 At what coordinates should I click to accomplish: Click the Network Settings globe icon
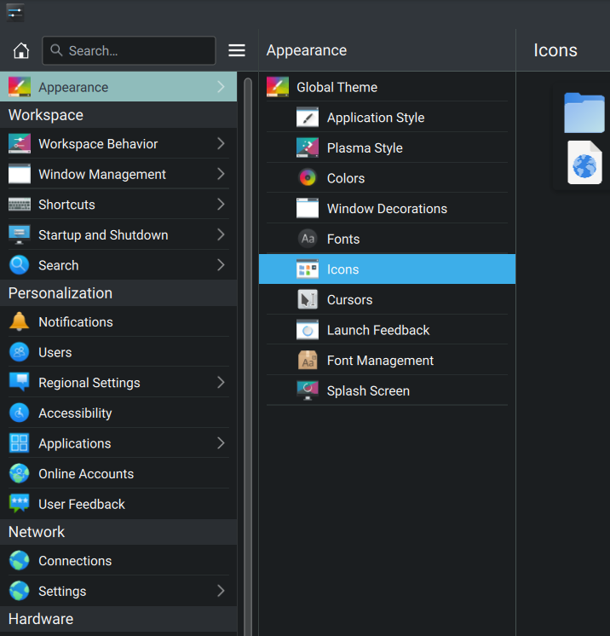pos(20,591)
